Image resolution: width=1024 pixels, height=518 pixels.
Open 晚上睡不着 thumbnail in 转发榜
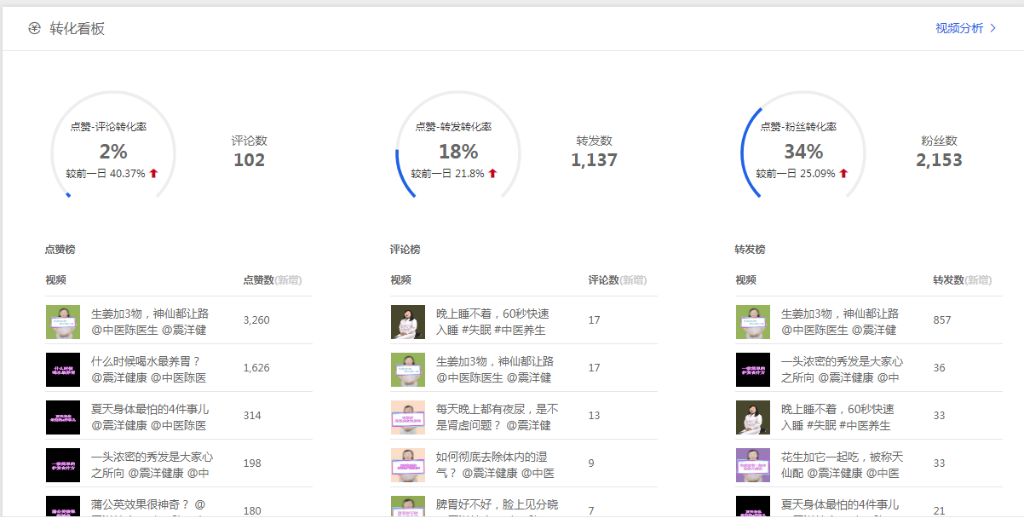[753, 417]
